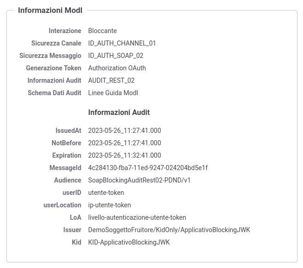Select the ip-utente-token location value

[x=110, y=205]
